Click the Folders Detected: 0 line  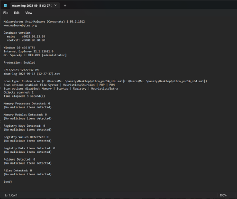click(19, 160)
